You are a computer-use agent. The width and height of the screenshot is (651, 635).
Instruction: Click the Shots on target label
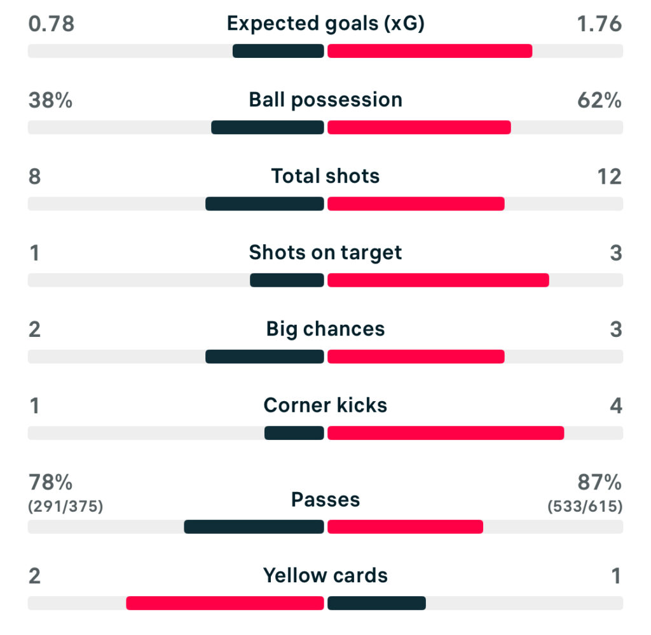(x=325, y=252)
